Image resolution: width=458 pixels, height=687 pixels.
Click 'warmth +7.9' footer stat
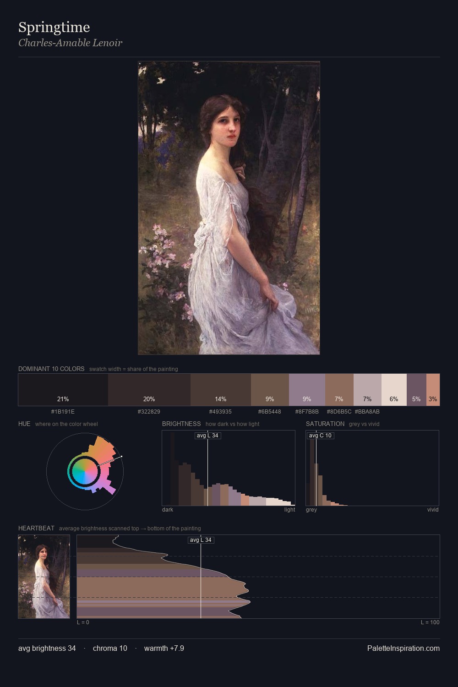164,648
